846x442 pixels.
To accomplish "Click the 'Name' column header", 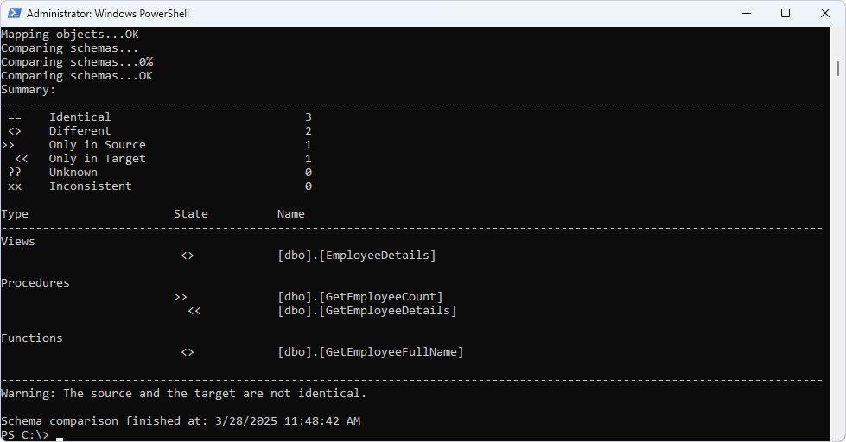I will [291, 214].
